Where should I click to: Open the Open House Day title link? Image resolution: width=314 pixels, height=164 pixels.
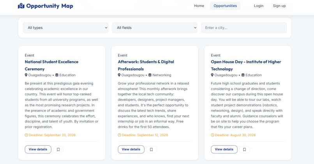pos(246,66)
